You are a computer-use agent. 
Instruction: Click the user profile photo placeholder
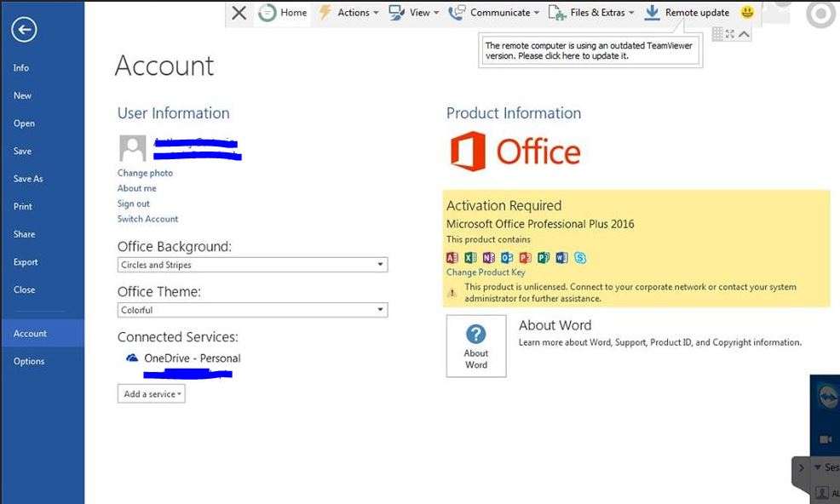click(132, 148)
